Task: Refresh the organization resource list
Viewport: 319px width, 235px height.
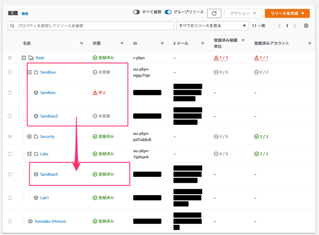Action: coord(214,13)
